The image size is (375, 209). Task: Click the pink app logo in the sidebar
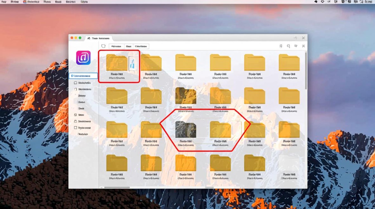point(83,58)
